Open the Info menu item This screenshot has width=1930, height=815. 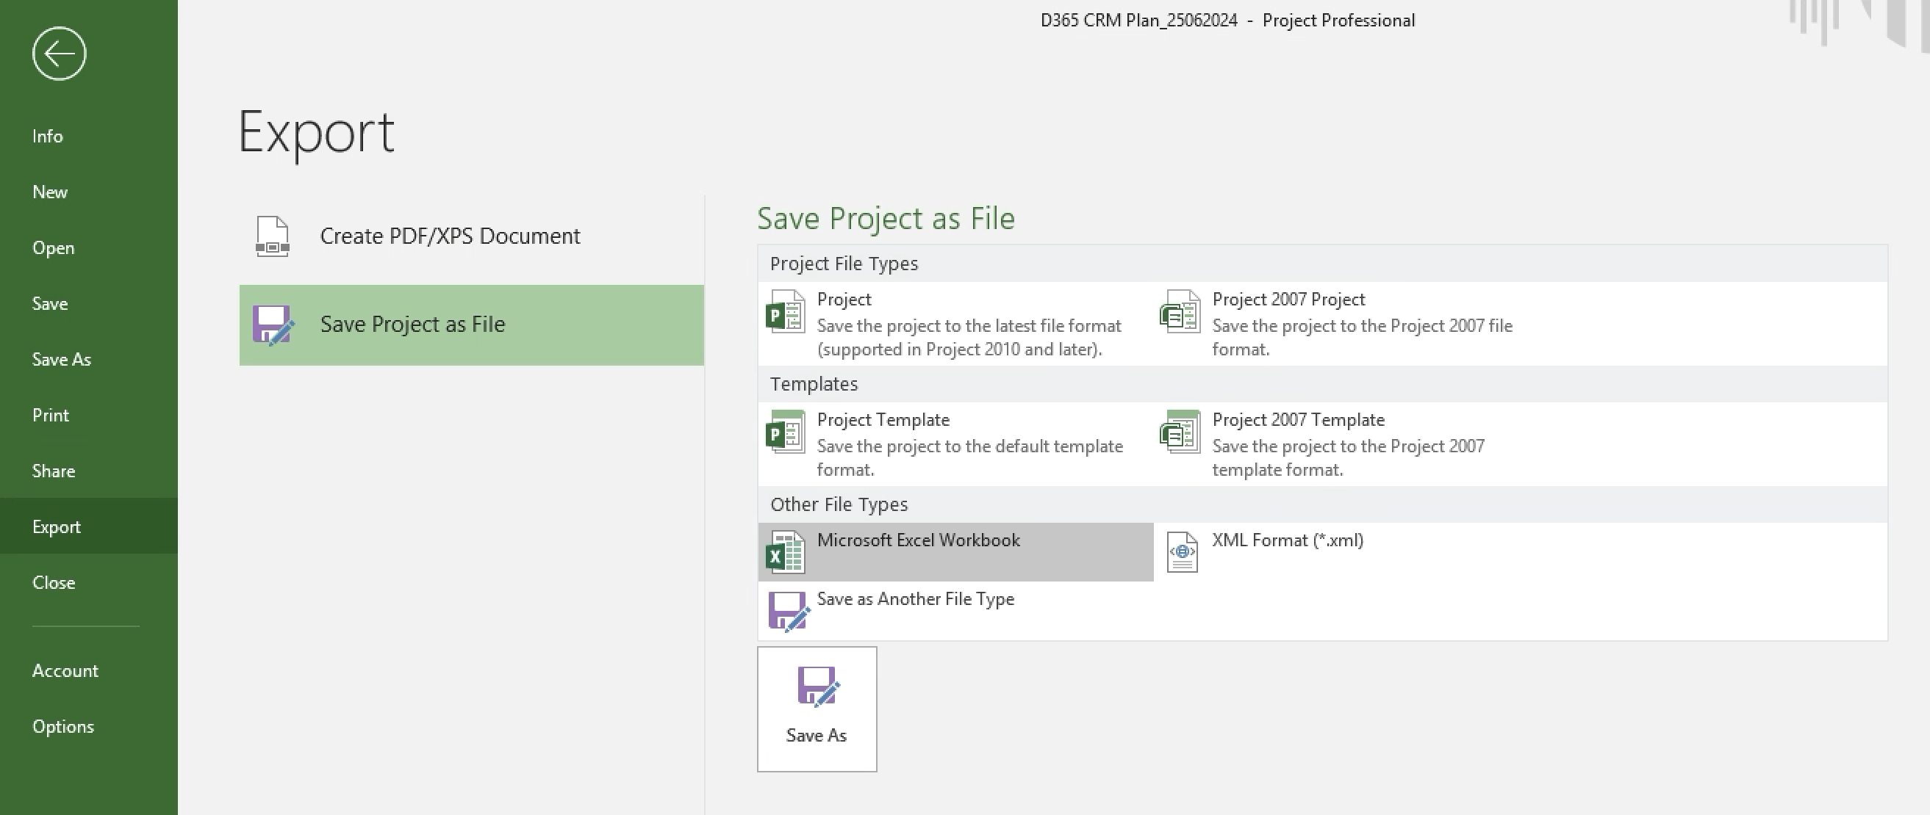(x=47, y=137)
